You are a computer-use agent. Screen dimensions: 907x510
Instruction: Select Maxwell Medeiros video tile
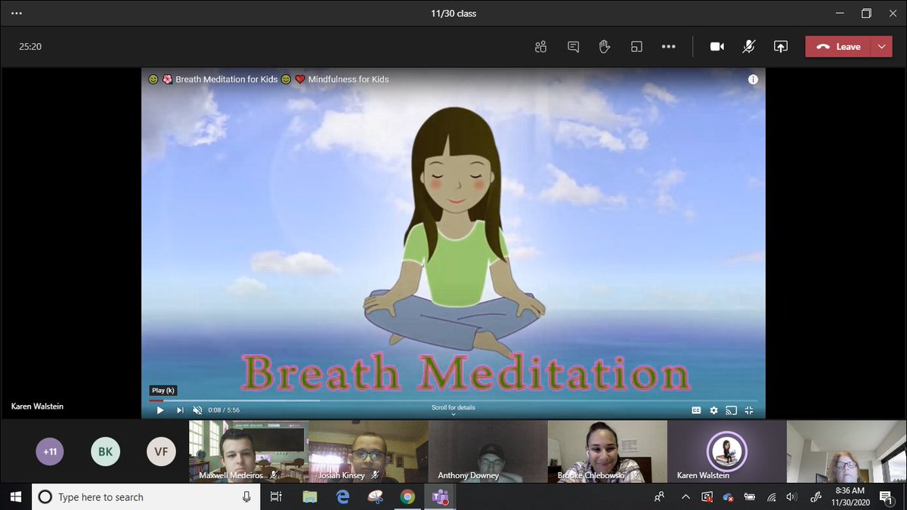(249, 452)
